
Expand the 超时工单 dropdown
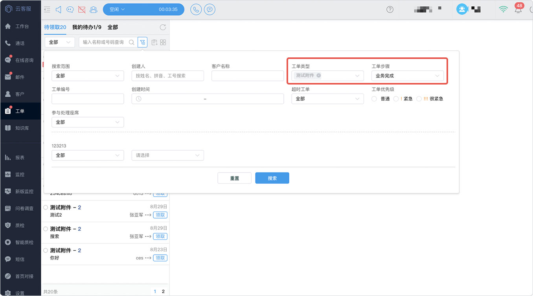(x=327, y=99)
